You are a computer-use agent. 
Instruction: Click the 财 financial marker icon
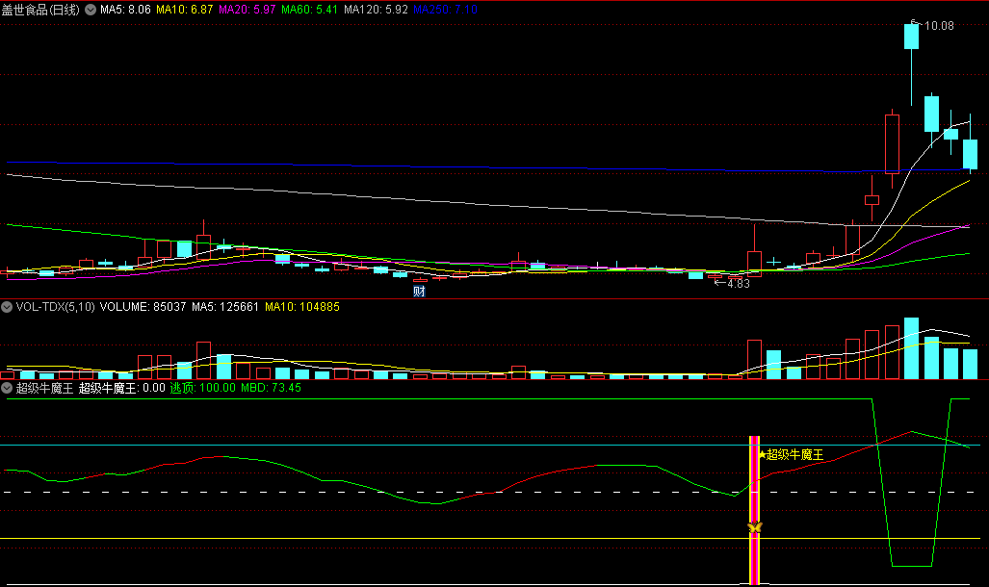tap(420, 292)
